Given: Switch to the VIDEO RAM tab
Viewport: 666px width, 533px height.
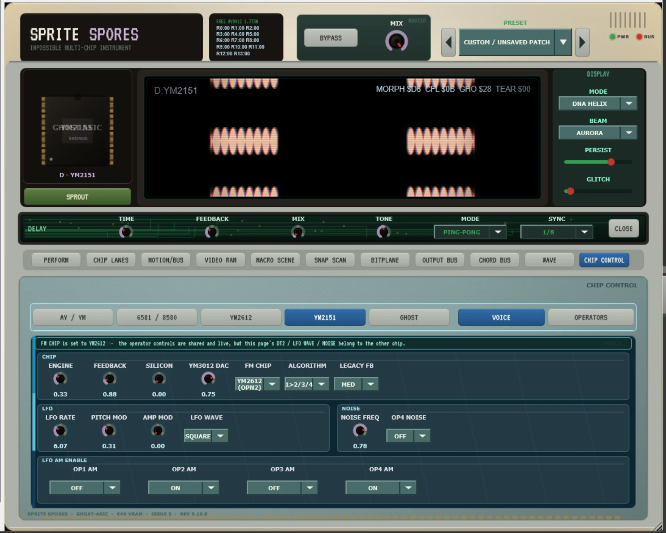Looking at the screenshot, I should tap(220, 260).
